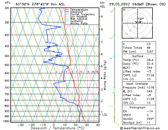
Task: Click the Mixing Ratio legend label
Action: (79, 24)
